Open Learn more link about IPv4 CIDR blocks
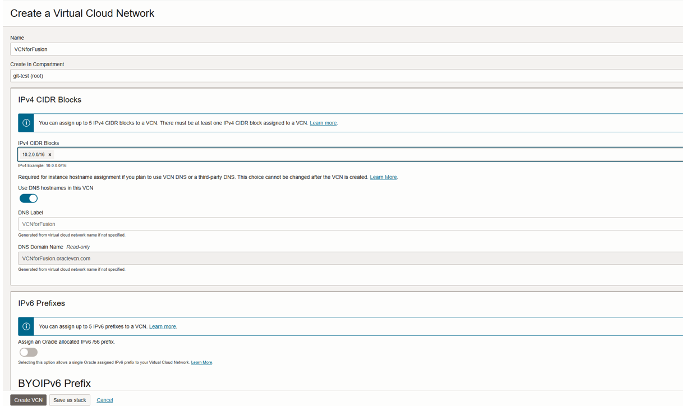 point(323,123)
